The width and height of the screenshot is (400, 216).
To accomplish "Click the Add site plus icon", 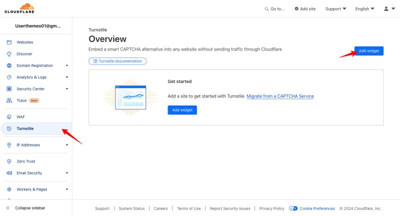I will (x=296, y=8).
